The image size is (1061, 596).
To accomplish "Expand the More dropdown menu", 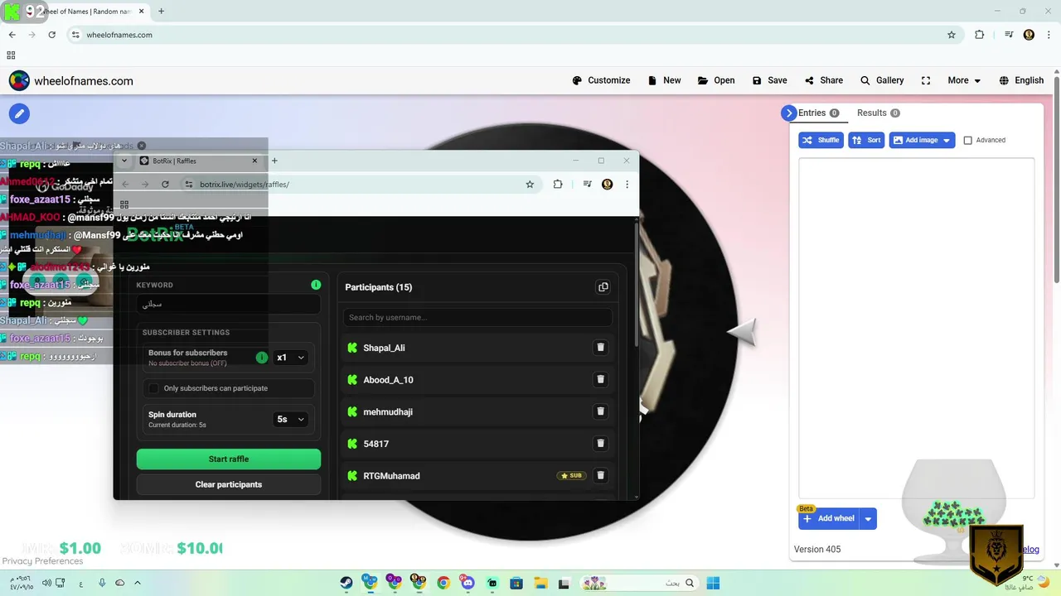I will pyautogui.click(x=964, y=80).
